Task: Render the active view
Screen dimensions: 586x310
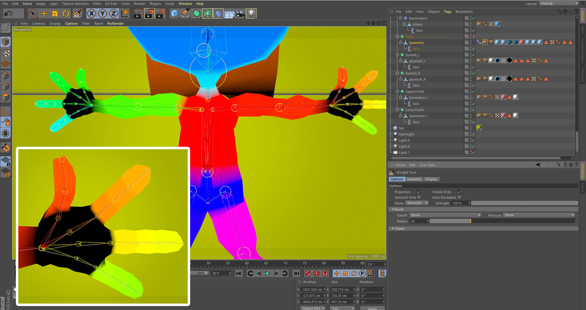Action: click(138, 13)
